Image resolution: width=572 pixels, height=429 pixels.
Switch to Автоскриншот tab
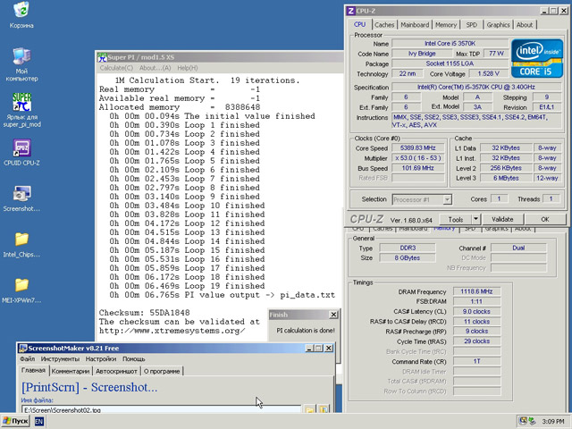pos(116,371)
